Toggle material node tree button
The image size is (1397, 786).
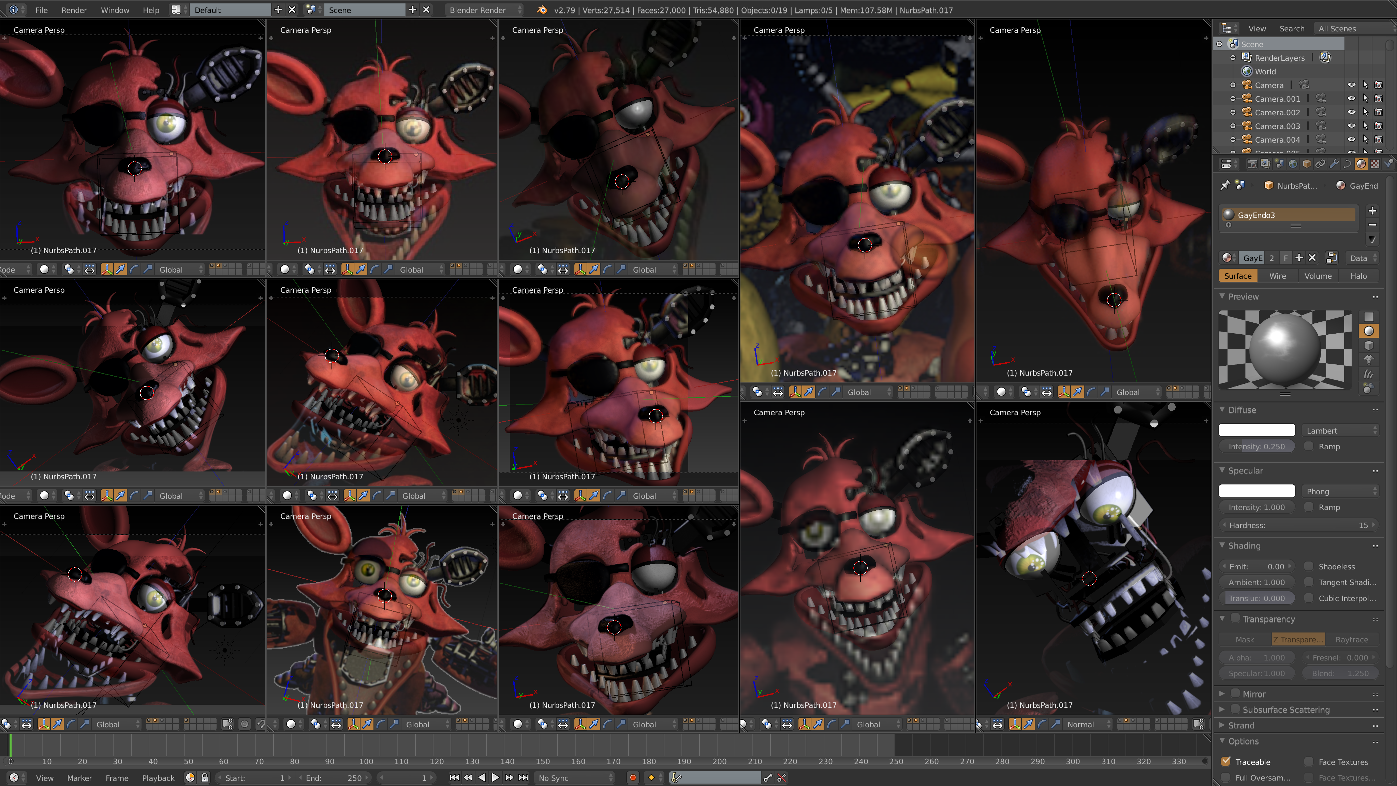1332,258
